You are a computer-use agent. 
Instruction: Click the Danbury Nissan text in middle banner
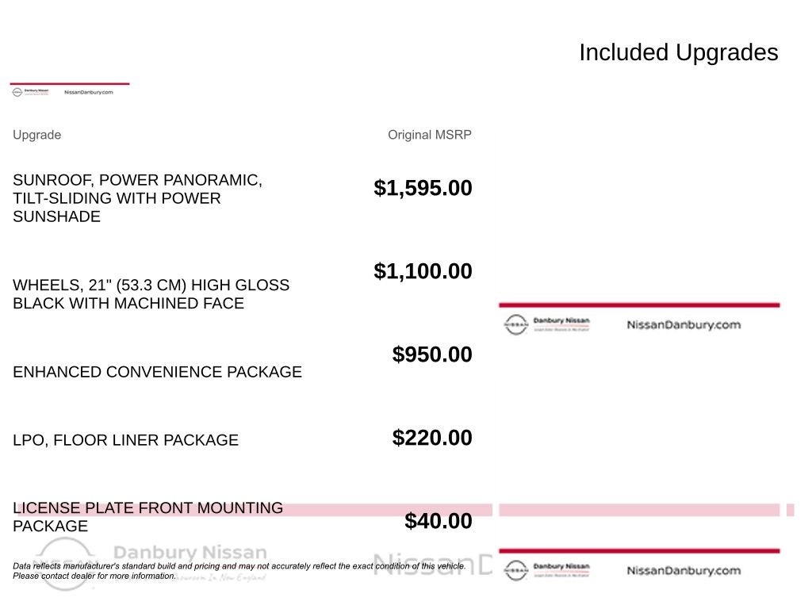561,320
